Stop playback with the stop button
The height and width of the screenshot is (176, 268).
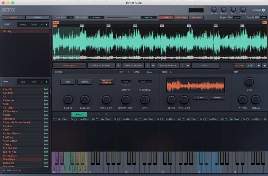click(265, 65)
